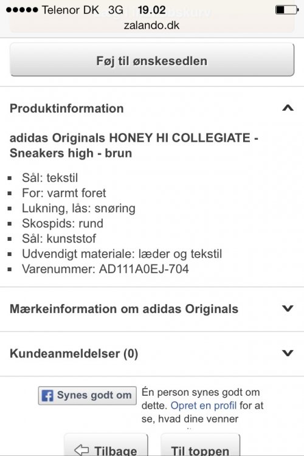Tap the Føj til ønskesedlen button

click(152, 60)
